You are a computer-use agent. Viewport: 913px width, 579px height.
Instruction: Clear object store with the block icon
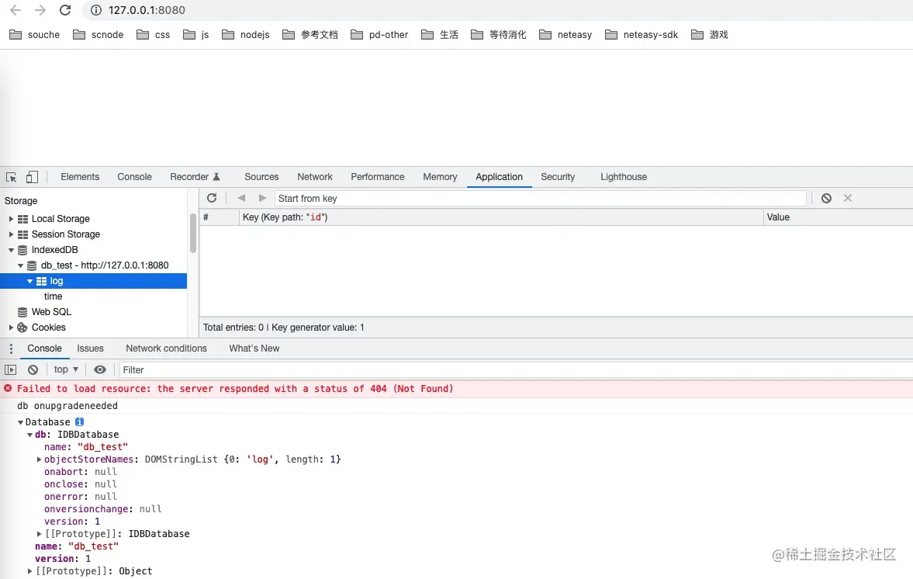click(826, 198)
